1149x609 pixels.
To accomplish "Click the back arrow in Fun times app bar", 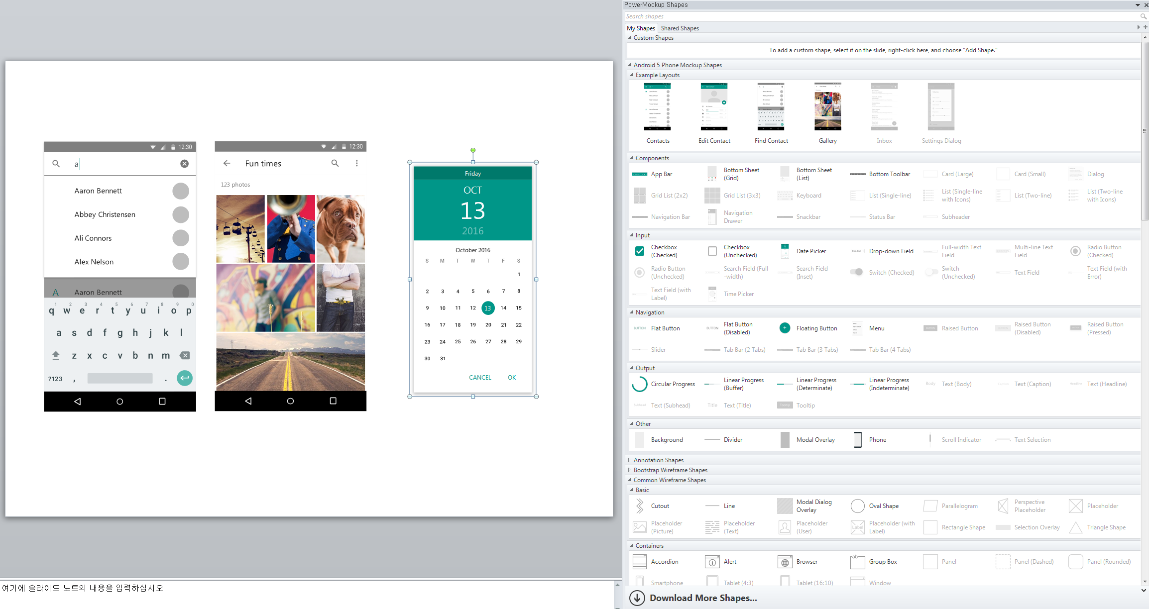I will 227,163.
